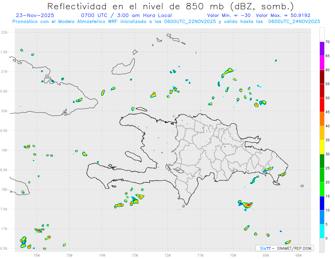Viewport: 335px width, 259px height.
Task: Click the purple 65-70 dBZ colorbar segment
Action: click(322, 49)
